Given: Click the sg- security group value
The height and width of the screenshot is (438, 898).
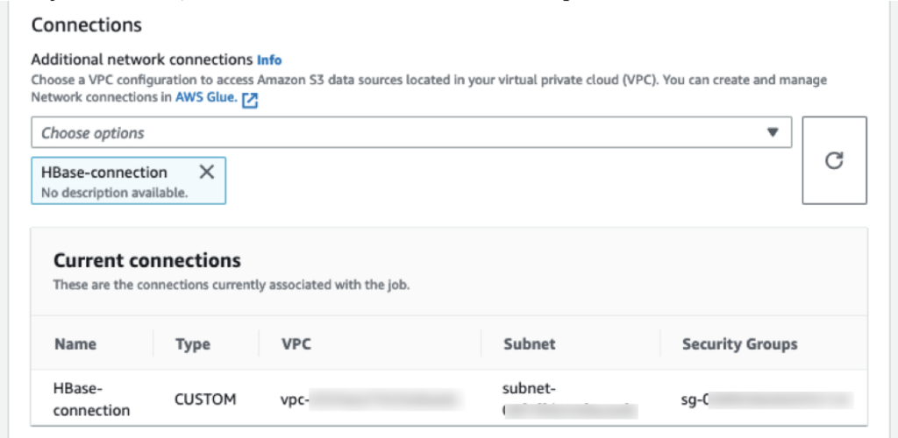Looking at the screenshot, I should click(765, 399).
